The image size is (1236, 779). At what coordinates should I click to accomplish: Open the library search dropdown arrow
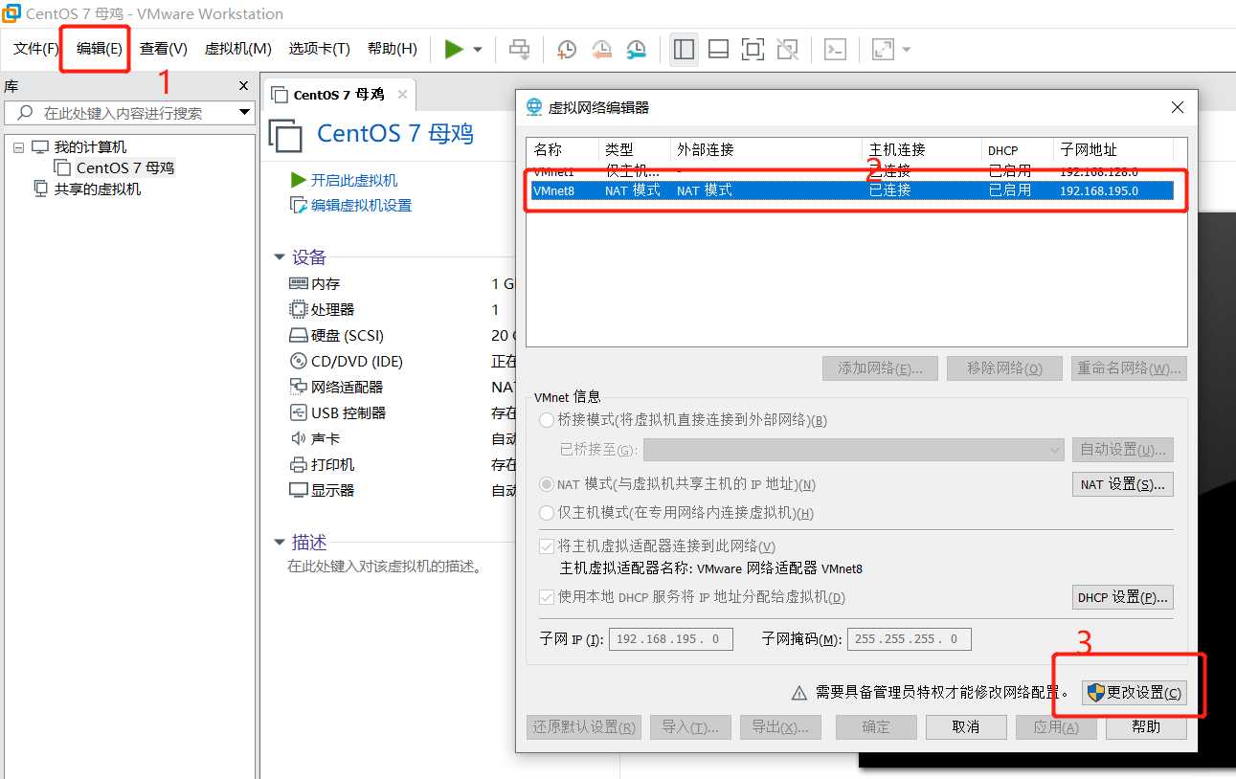(244, 113)
